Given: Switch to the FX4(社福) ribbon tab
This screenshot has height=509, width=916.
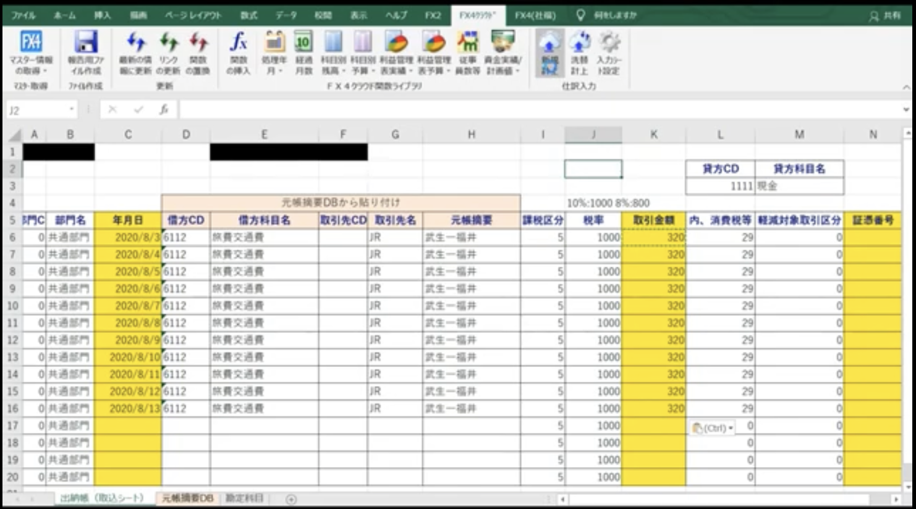Looking at the screenshot, I should tap(535, 15).
